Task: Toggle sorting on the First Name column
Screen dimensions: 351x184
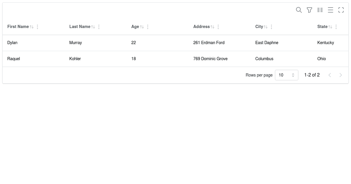Action: point(32,27)
